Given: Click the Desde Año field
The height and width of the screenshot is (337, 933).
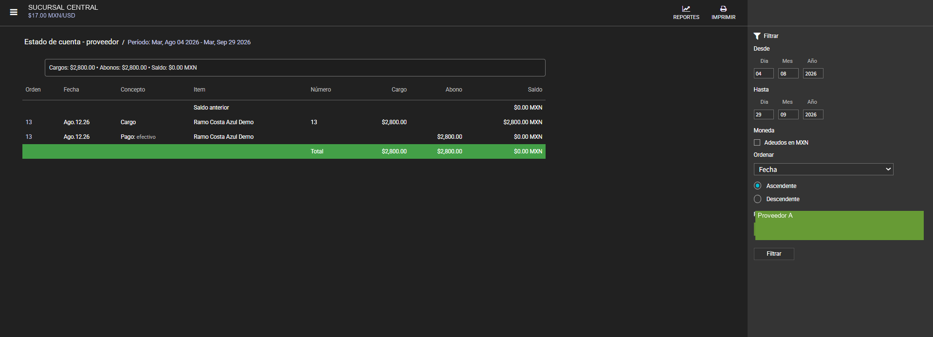Looking at the screenshot, I should (813, 74).
